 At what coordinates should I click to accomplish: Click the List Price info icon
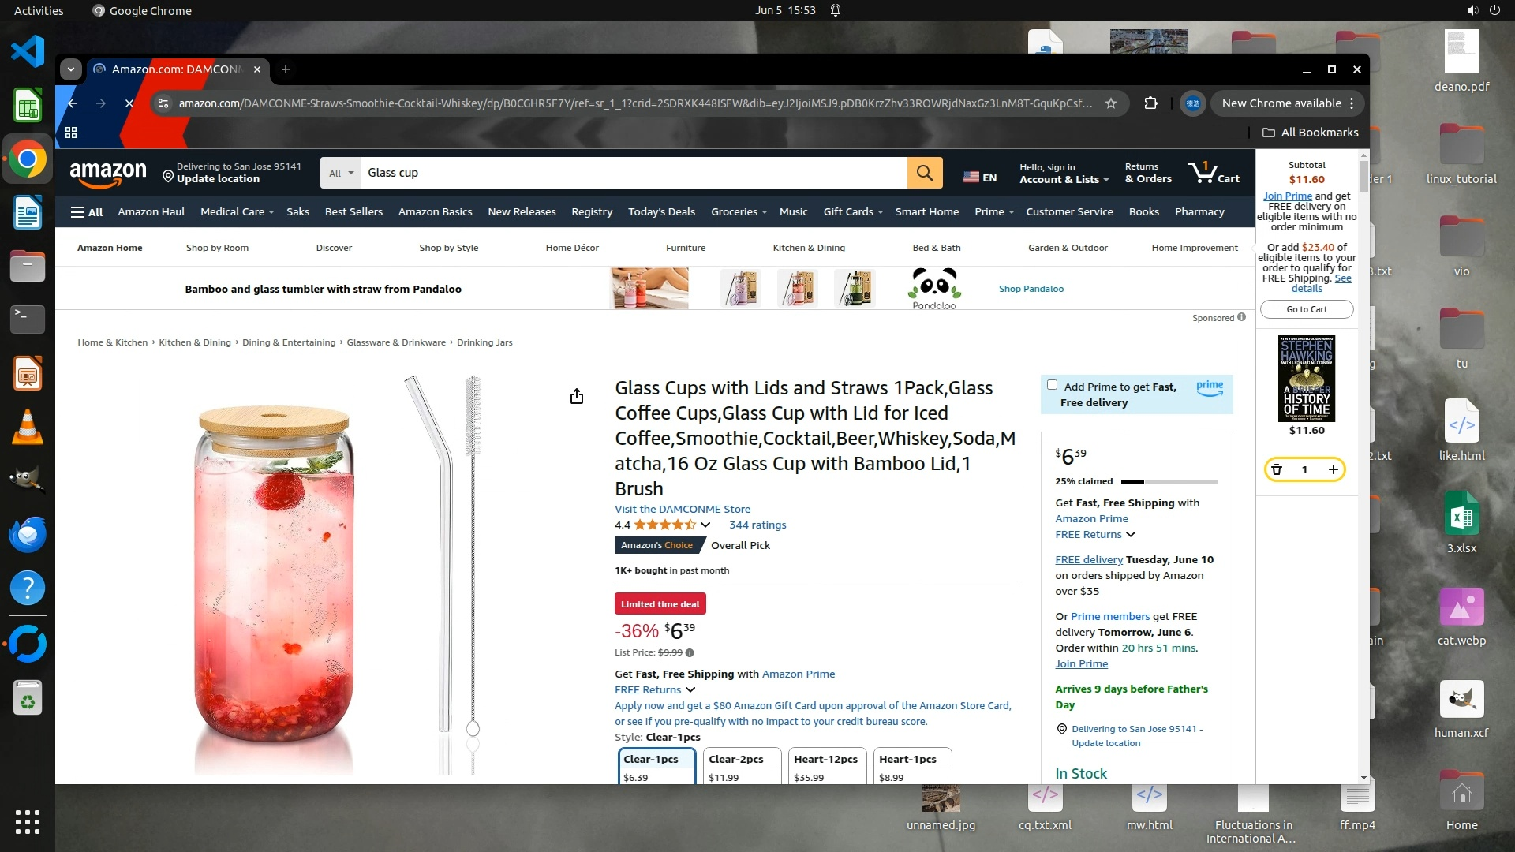tap(690, 653)
